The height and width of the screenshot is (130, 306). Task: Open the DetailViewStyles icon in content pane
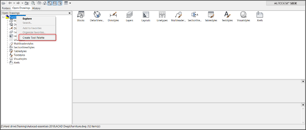click(97, 16)
